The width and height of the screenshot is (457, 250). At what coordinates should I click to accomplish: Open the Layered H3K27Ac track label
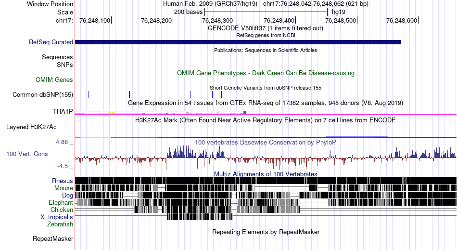point(31,127)
